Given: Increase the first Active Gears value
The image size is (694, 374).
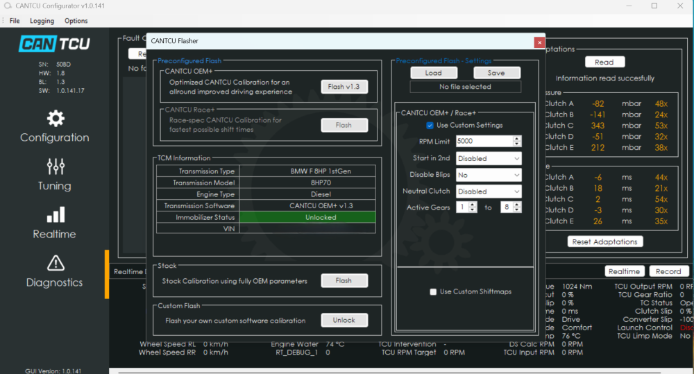Looking at the screenshot, I should pyautogui.click(x=473, y=205).
